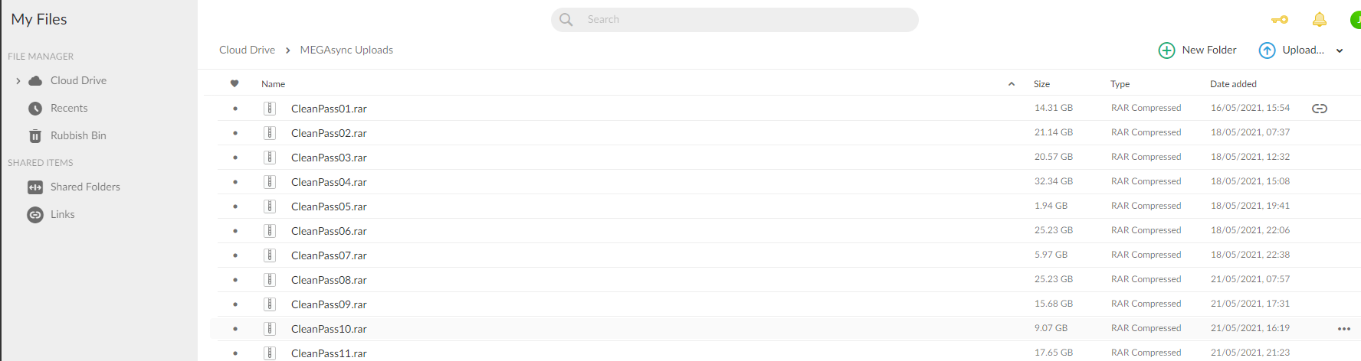Open the dropdown arrow beside Upload
Screen dimensions: 1361x361
click(1340, 51)
